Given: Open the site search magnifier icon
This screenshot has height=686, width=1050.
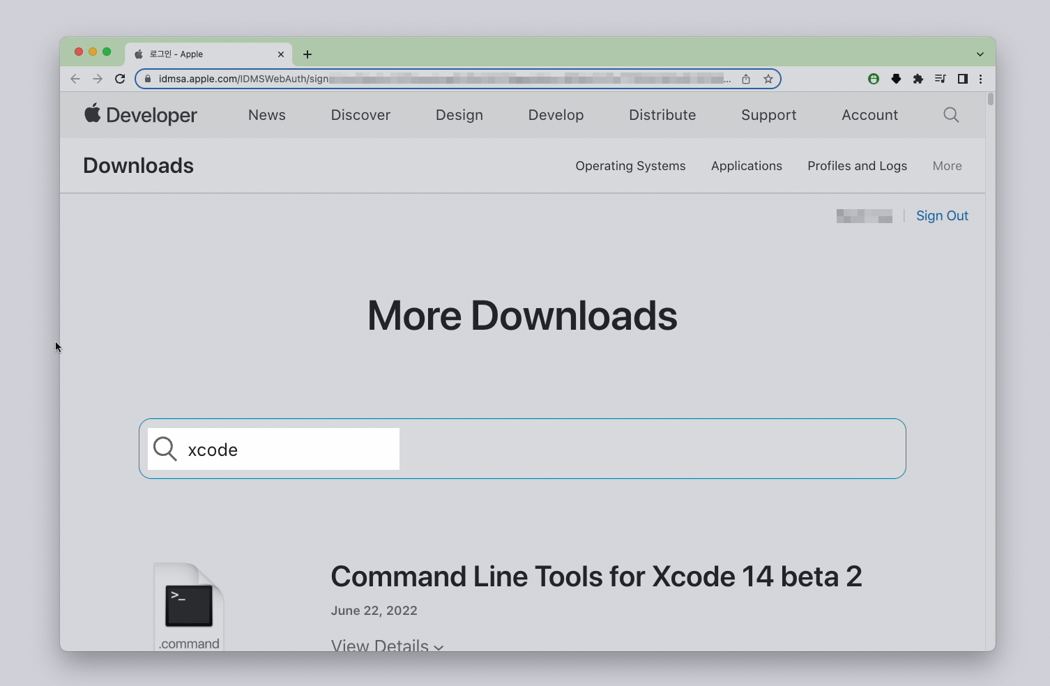Looking at the screenshot, I should (x=951, y=115).
